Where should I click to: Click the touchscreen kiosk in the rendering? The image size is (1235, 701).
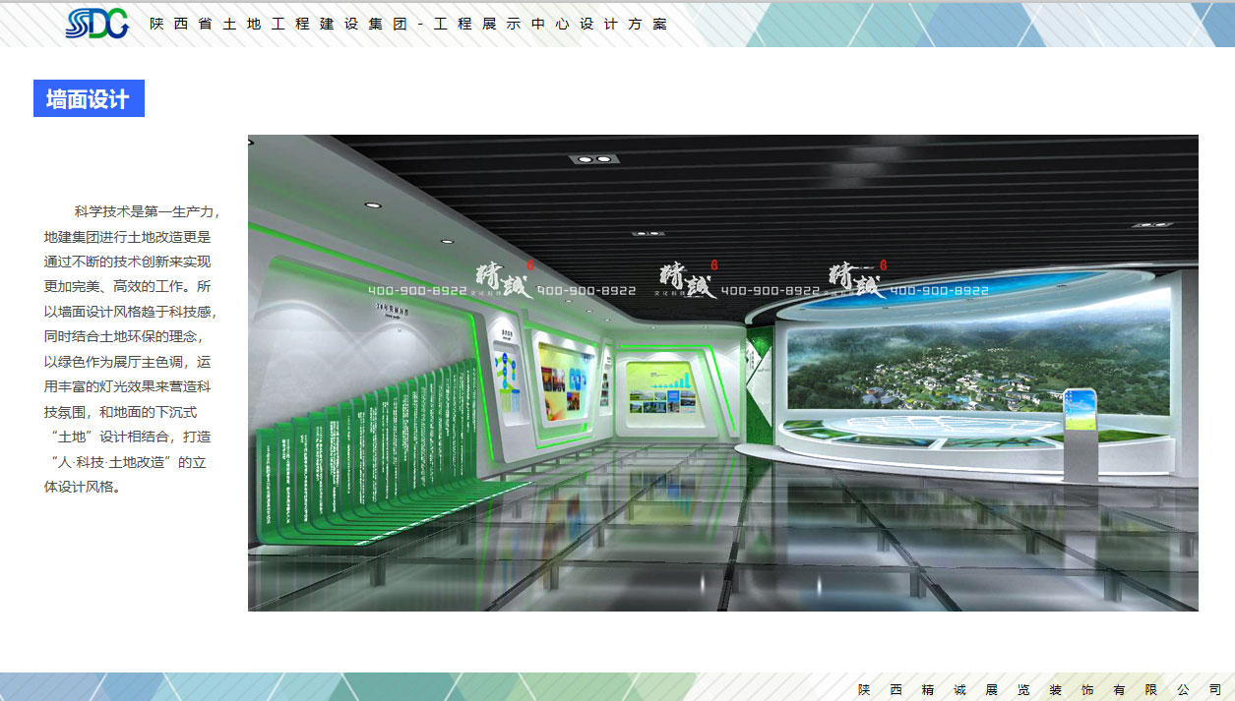coord(1079,433)
